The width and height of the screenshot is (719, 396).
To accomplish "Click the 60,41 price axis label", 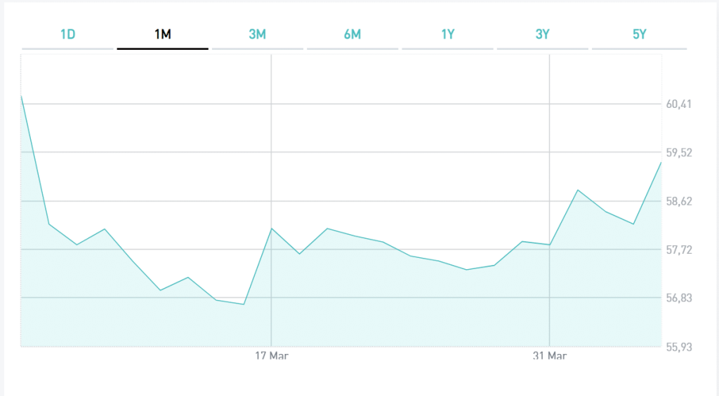I will 678,104.
